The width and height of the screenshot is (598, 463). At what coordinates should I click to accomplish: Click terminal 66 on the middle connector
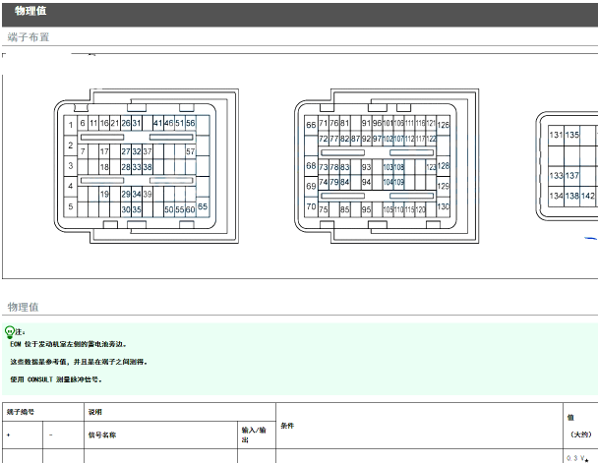(x=311, y=125)
